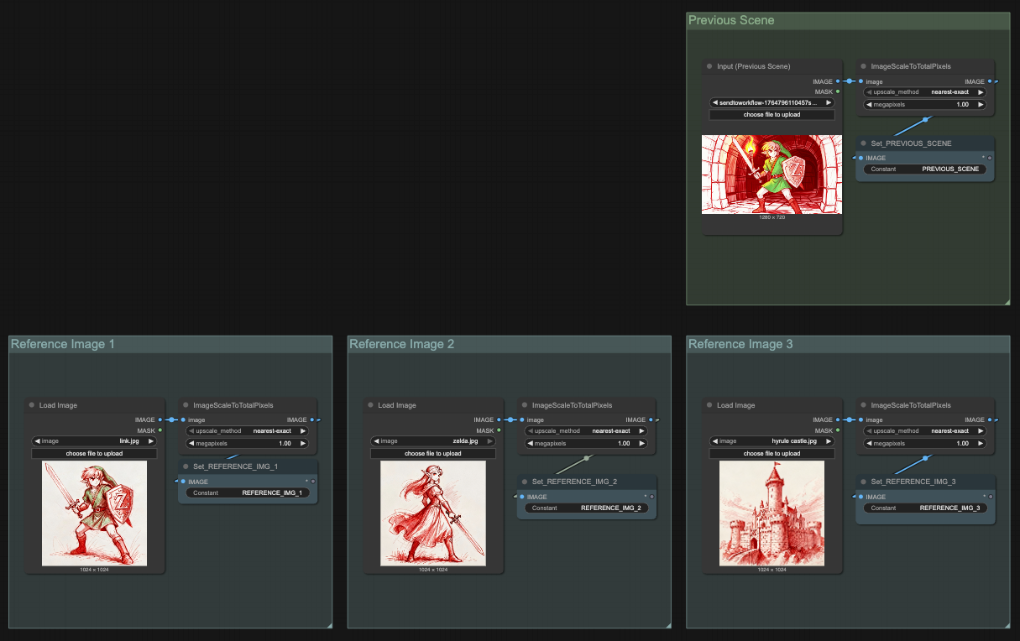Open the hyrule castle.jpg image selector

coord(772,440)
